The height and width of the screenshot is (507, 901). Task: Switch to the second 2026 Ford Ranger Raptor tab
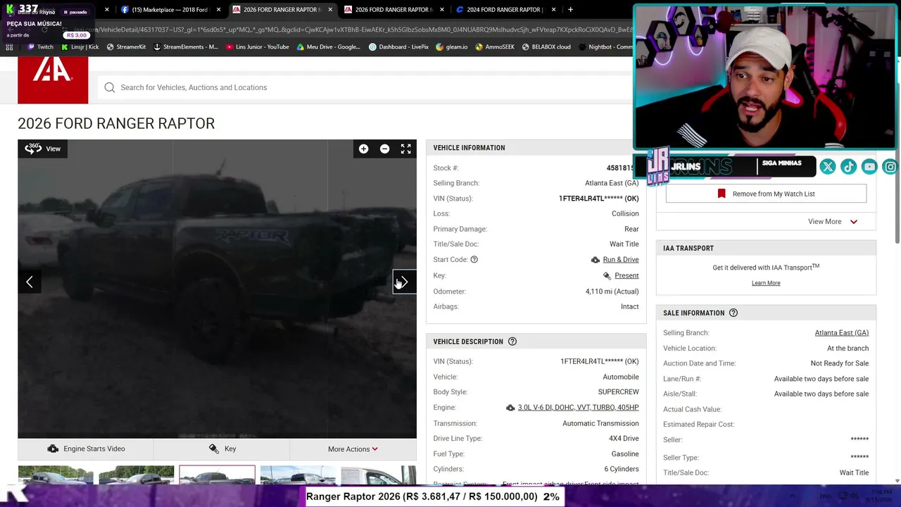coord(393,10)
